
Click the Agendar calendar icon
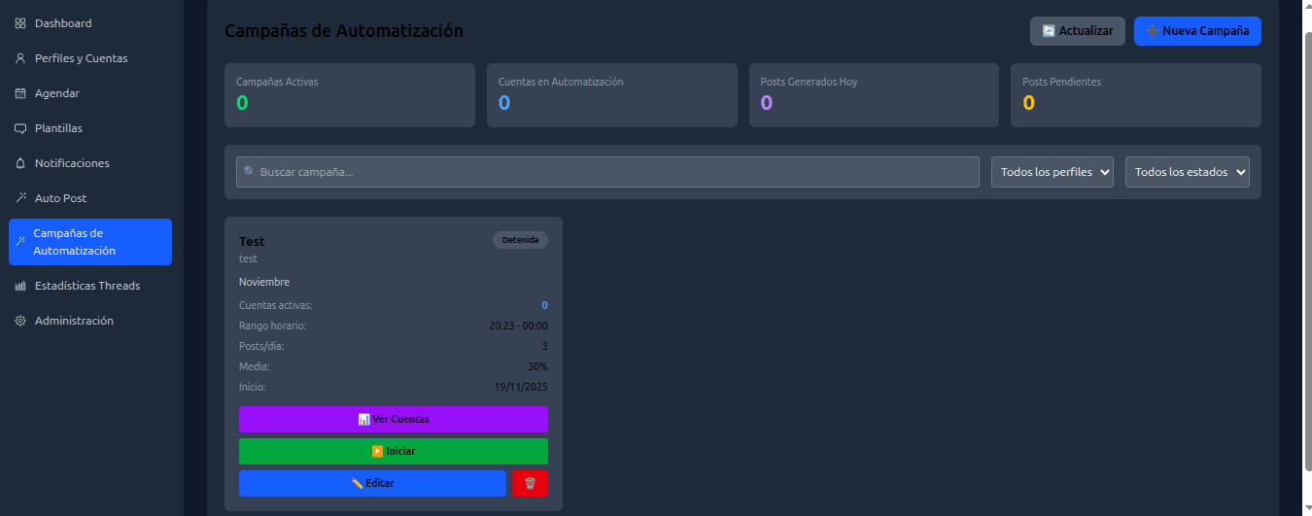(20, 93)
